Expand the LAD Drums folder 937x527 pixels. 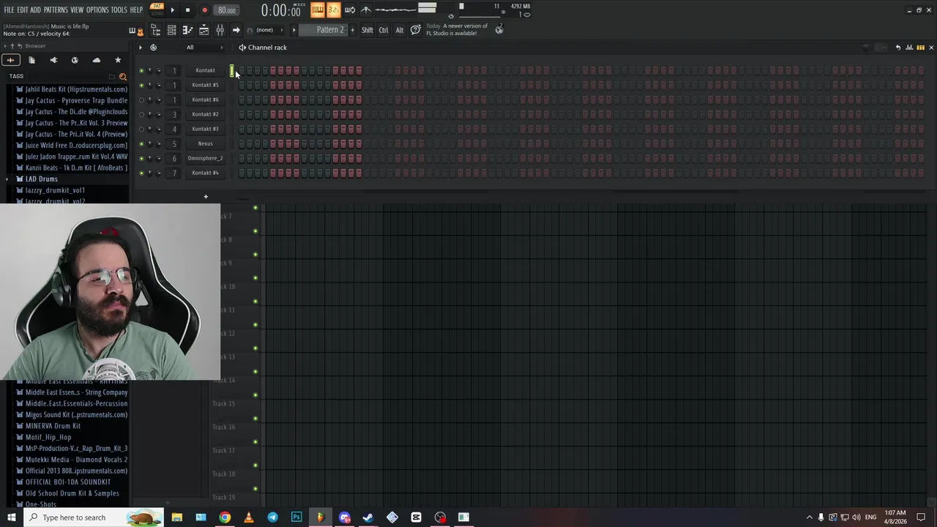pos(7,179)
